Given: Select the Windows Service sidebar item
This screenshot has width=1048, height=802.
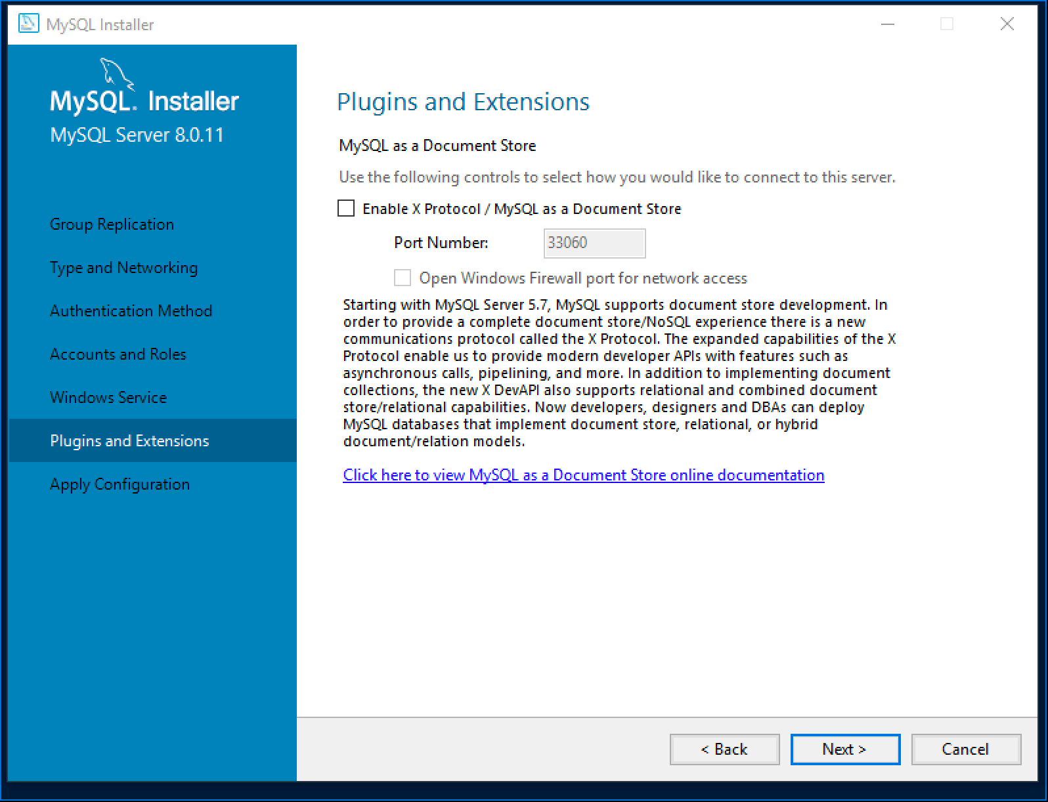Looking at the screenshot, I should pyautogui.click(x=108, y=398).
